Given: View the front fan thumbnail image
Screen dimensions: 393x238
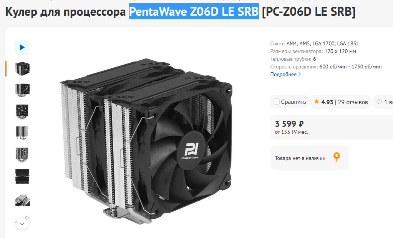Looking at the screenshot, I should click(22, 112).
